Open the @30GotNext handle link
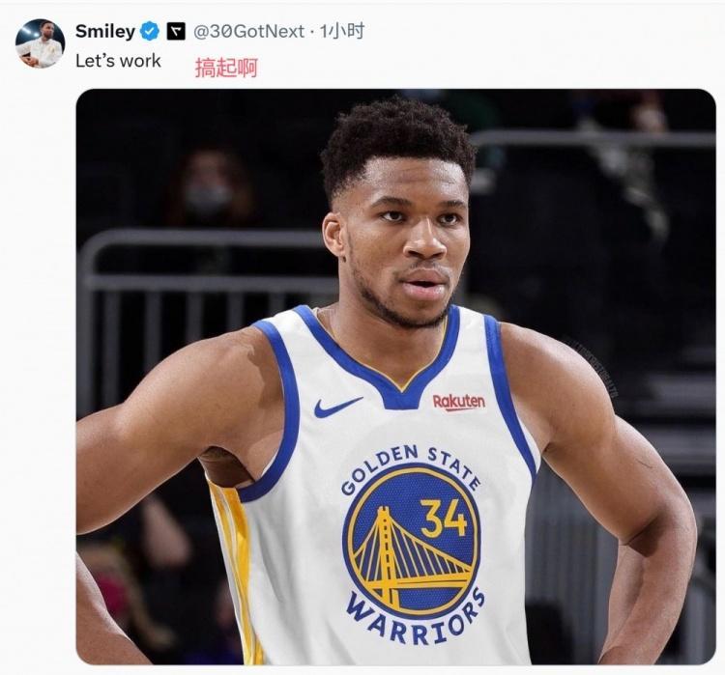 point(248,32)
